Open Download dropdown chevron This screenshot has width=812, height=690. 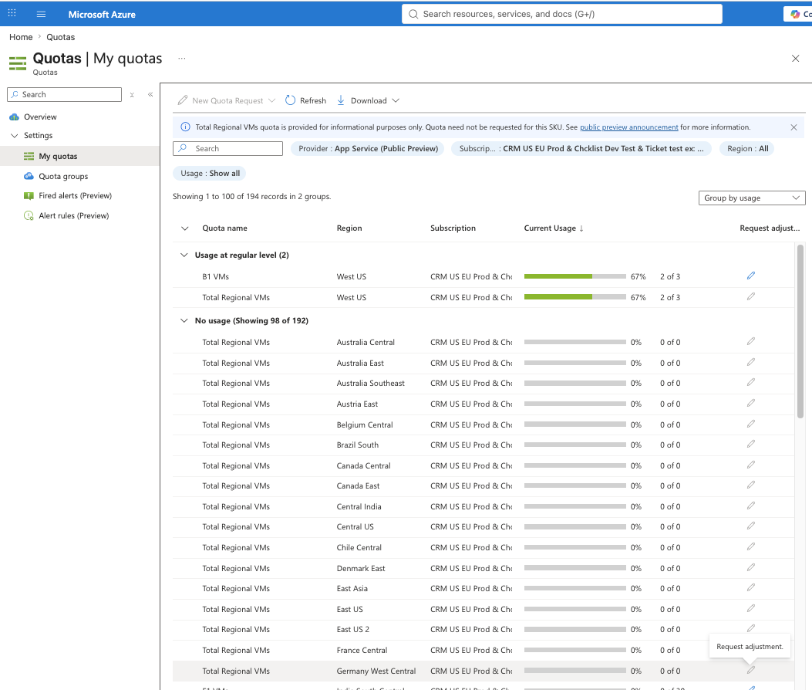[x=396, y=100]
